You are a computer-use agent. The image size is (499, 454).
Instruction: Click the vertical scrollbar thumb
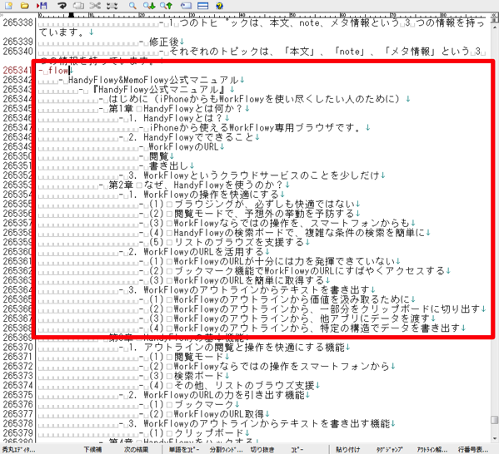coord(494,420)
